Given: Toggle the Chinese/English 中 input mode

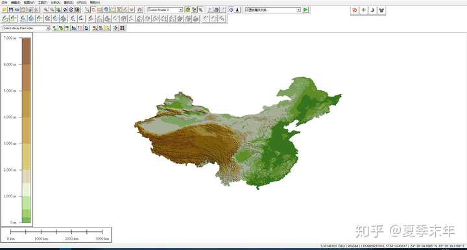Looking at the screenshot, I should 364,10.
